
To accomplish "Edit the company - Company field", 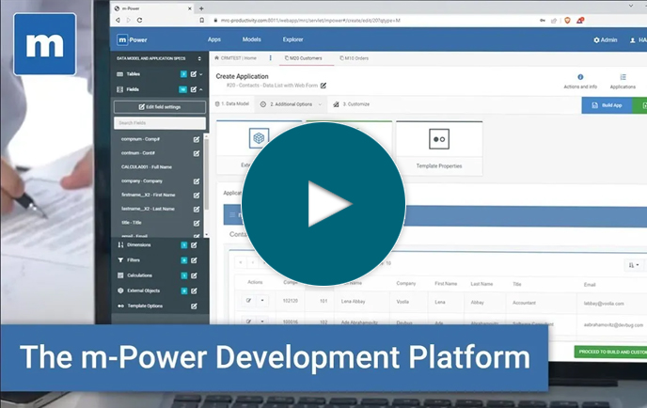I will click(x=197, y=181).
